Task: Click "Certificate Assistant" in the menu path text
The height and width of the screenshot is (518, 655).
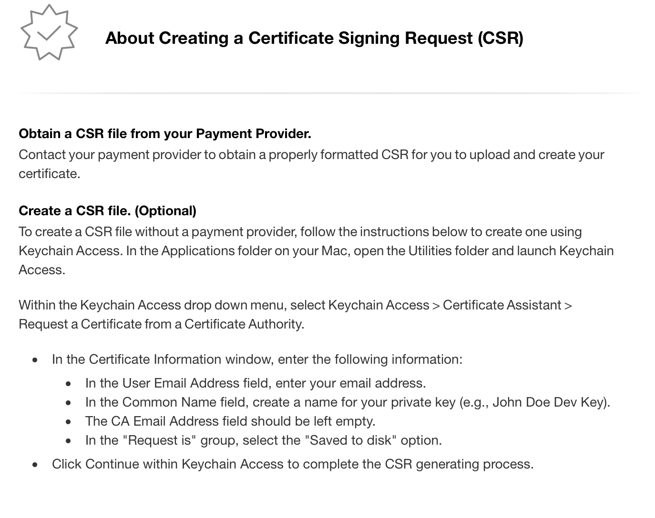Action: pyautogui.click(x=501, y=305)
